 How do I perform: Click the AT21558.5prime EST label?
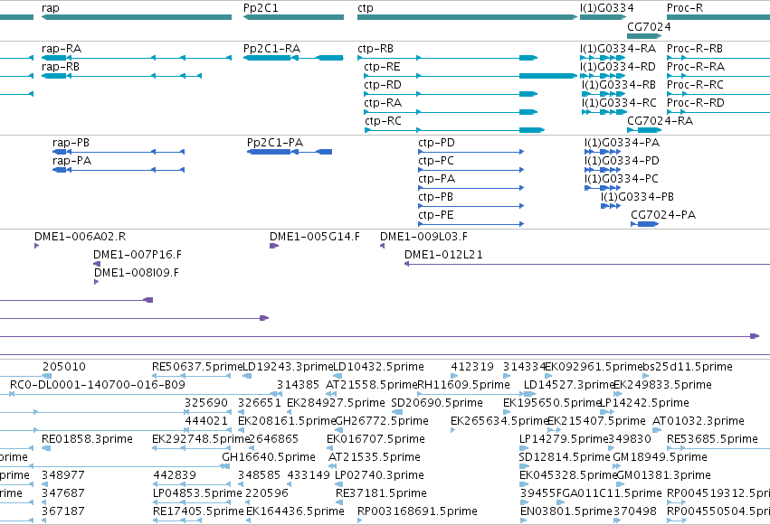click(371, 385)
